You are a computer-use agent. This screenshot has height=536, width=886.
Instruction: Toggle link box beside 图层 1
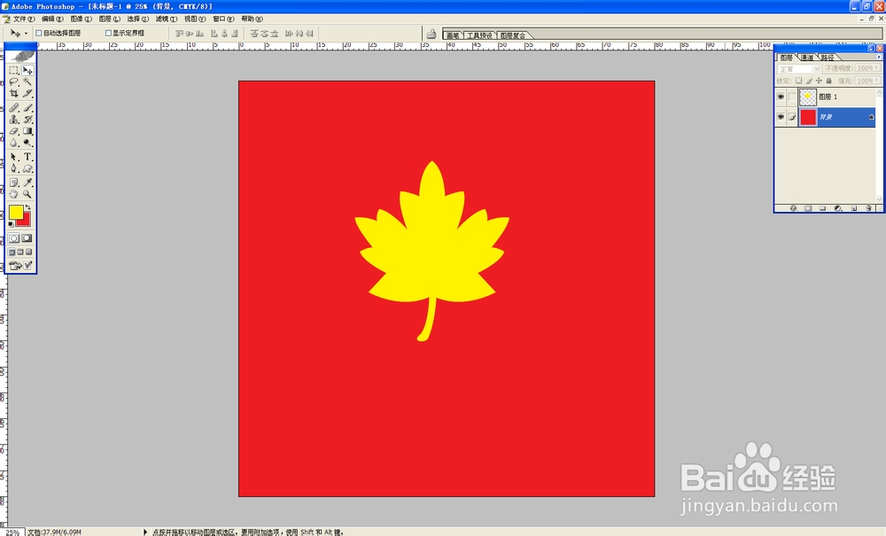click(792, 97)
